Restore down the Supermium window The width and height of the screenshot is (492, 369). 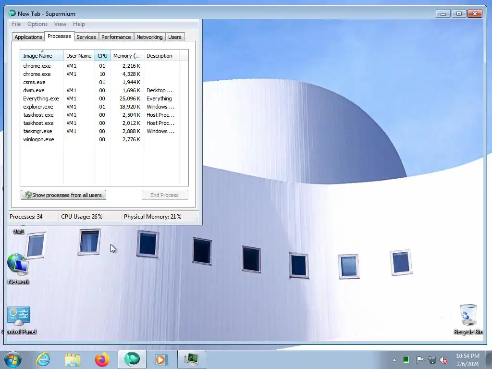click(459, 14)
